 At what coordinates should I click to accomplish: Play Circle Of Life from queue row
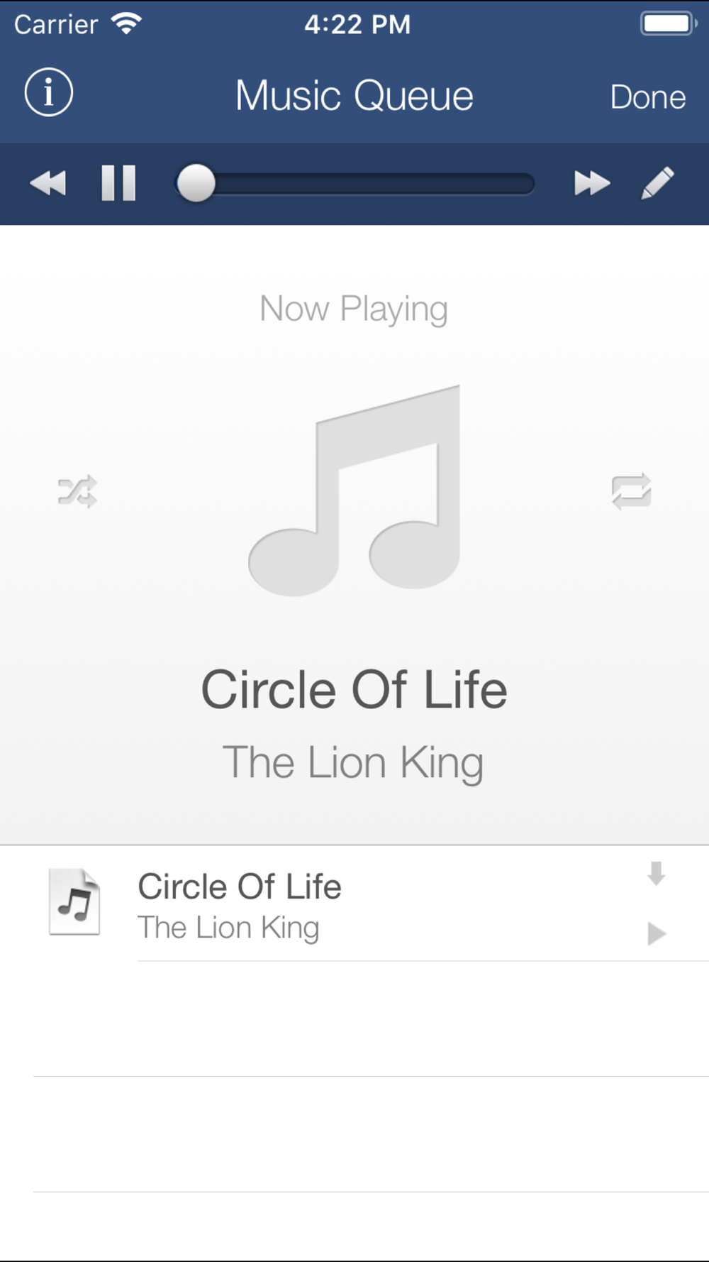tap(657, 933)
